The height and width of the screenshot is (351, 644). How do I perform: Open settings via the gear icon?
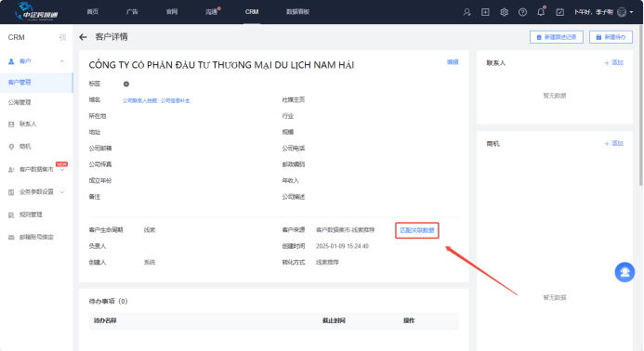(x=504, y=12)
